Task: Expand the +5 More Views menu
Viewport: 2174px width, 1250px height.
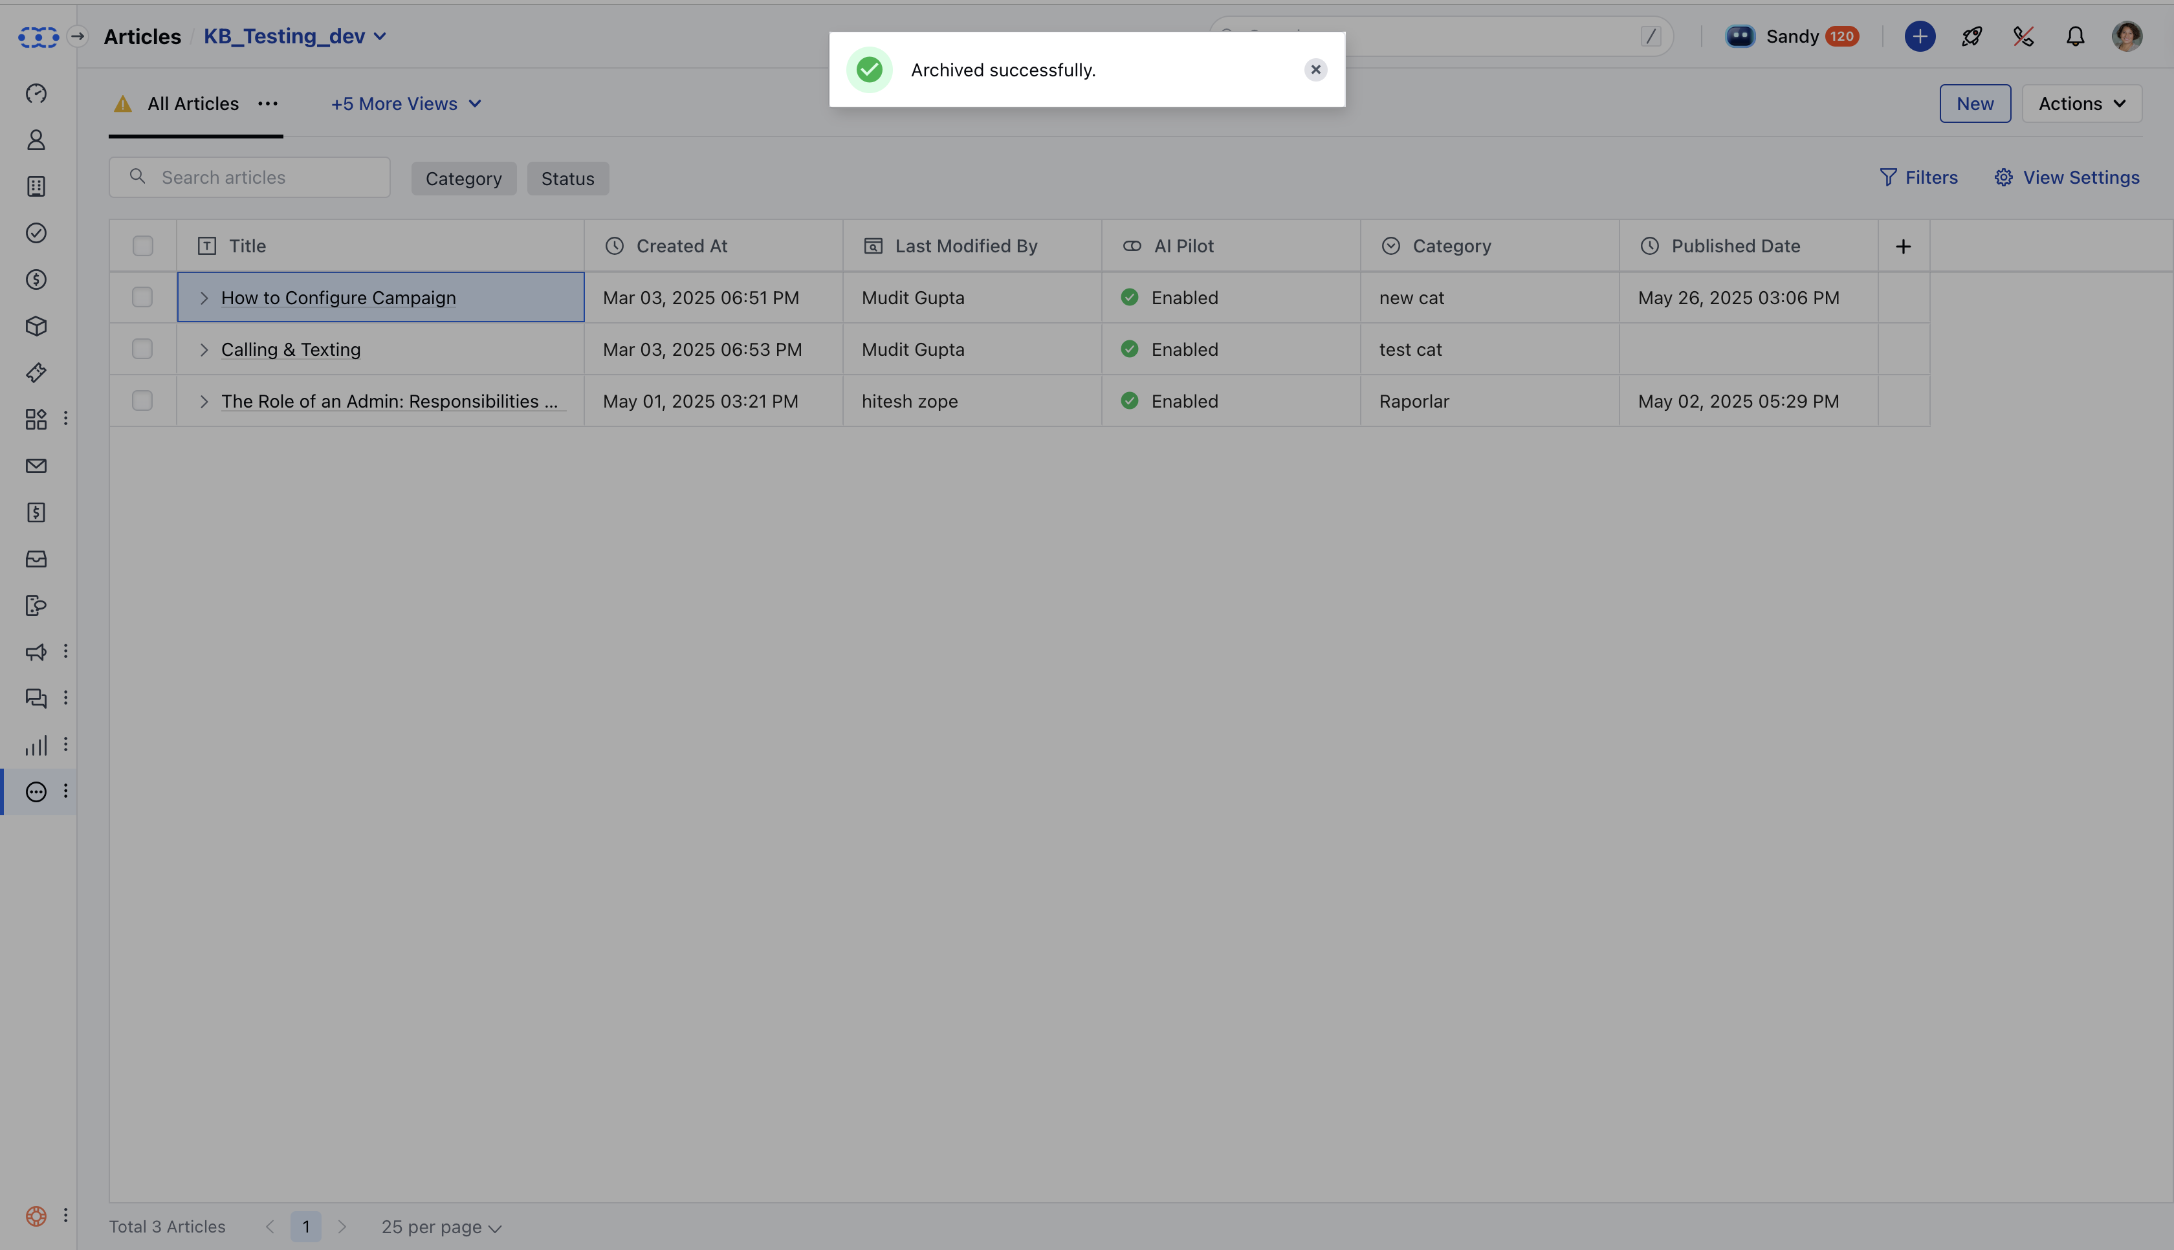Action: tap(406, 104)
